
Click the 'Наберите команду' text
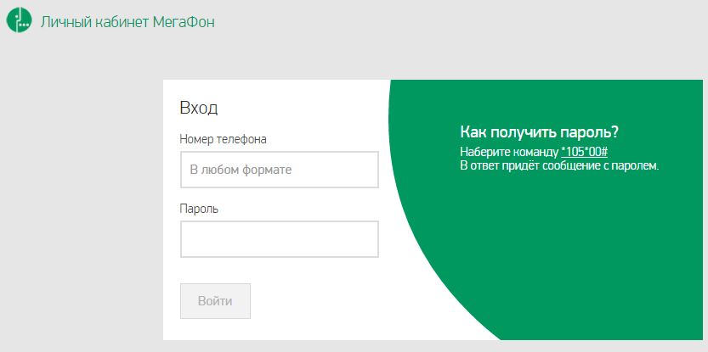point(508,152)
